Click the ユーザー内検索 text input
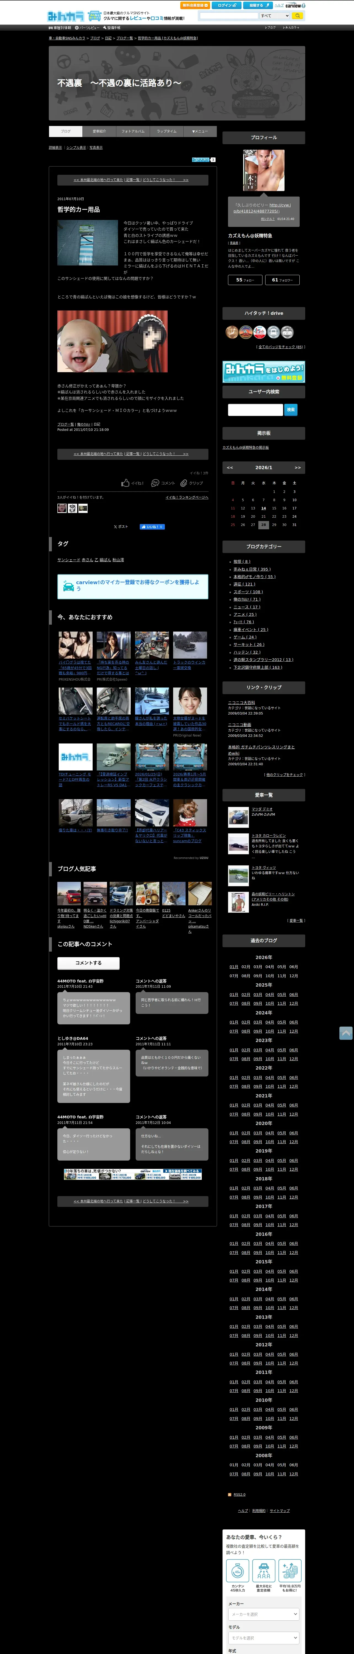 [x=255, y=409]
